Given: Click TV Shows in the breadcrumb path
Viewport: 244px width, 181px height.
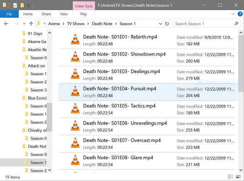Looking at the screenshot, I should [76, 24].
